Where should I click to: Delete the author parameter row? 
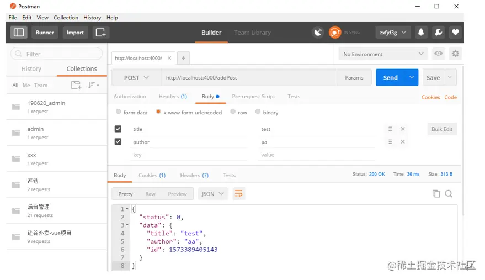[403, 141]
